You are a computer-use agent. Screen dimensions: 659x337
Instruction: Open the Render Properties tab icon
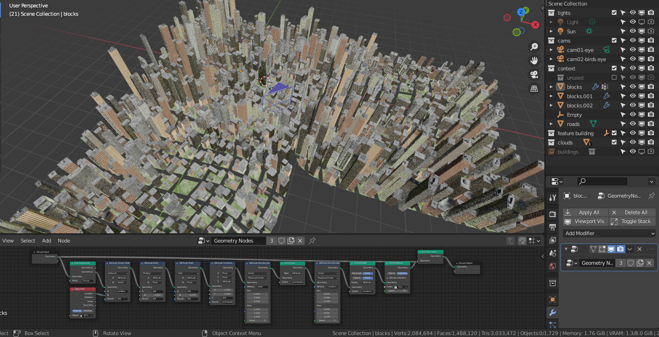tap(552, 214)
